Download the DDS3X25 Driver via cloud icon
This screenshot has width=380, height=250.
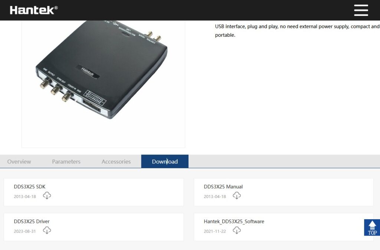[47, 231]
